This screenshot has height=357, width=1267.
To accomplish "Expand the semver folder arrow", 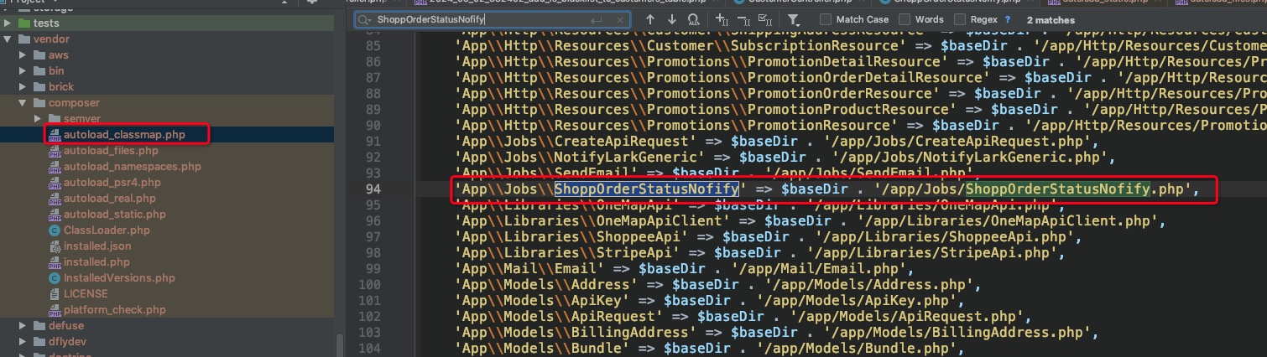I will [39, 119].
